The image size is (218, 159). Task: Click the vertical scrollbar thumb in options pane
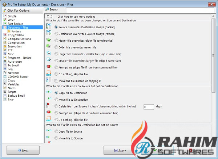(x=213, y=55)
